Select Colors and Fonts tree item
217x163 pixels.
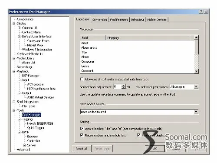coord(38,41)
